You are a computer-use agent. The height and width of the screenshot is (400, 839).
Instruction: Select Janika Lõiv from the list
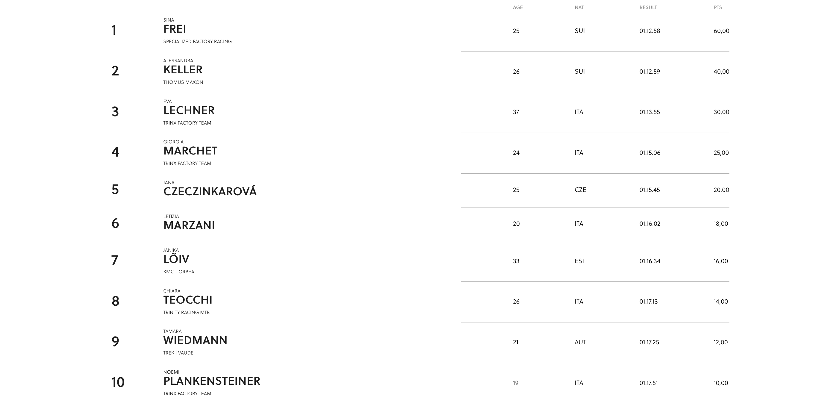[176, 259]
